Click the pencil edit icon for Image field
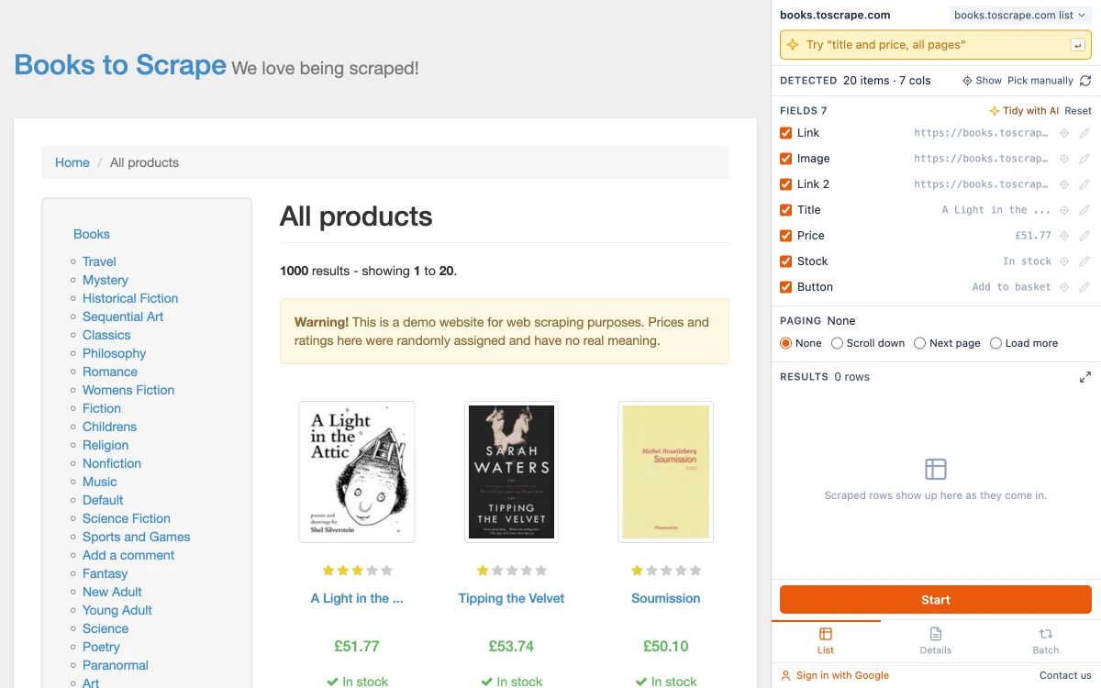The height and width of the screenshot is (688, 1101). click(x=1084, y=159)
